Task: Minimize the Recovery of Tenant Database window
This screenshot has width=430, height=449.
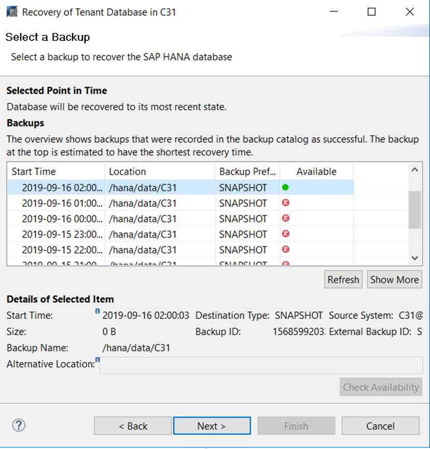Action: 334,12
